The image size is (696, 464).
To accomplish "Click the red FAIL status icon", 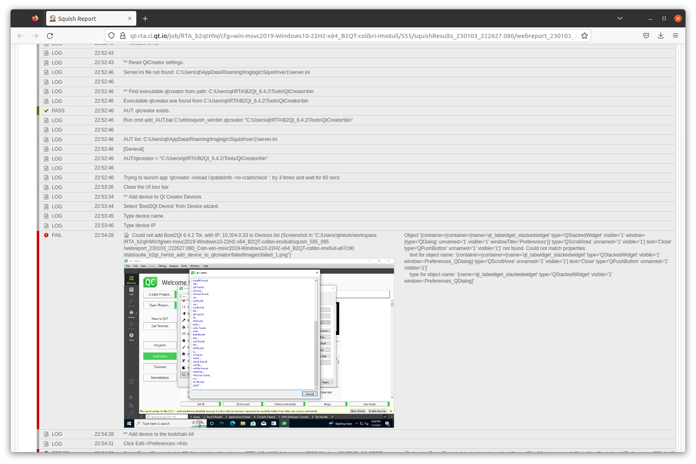I will (x=46, y=235).
